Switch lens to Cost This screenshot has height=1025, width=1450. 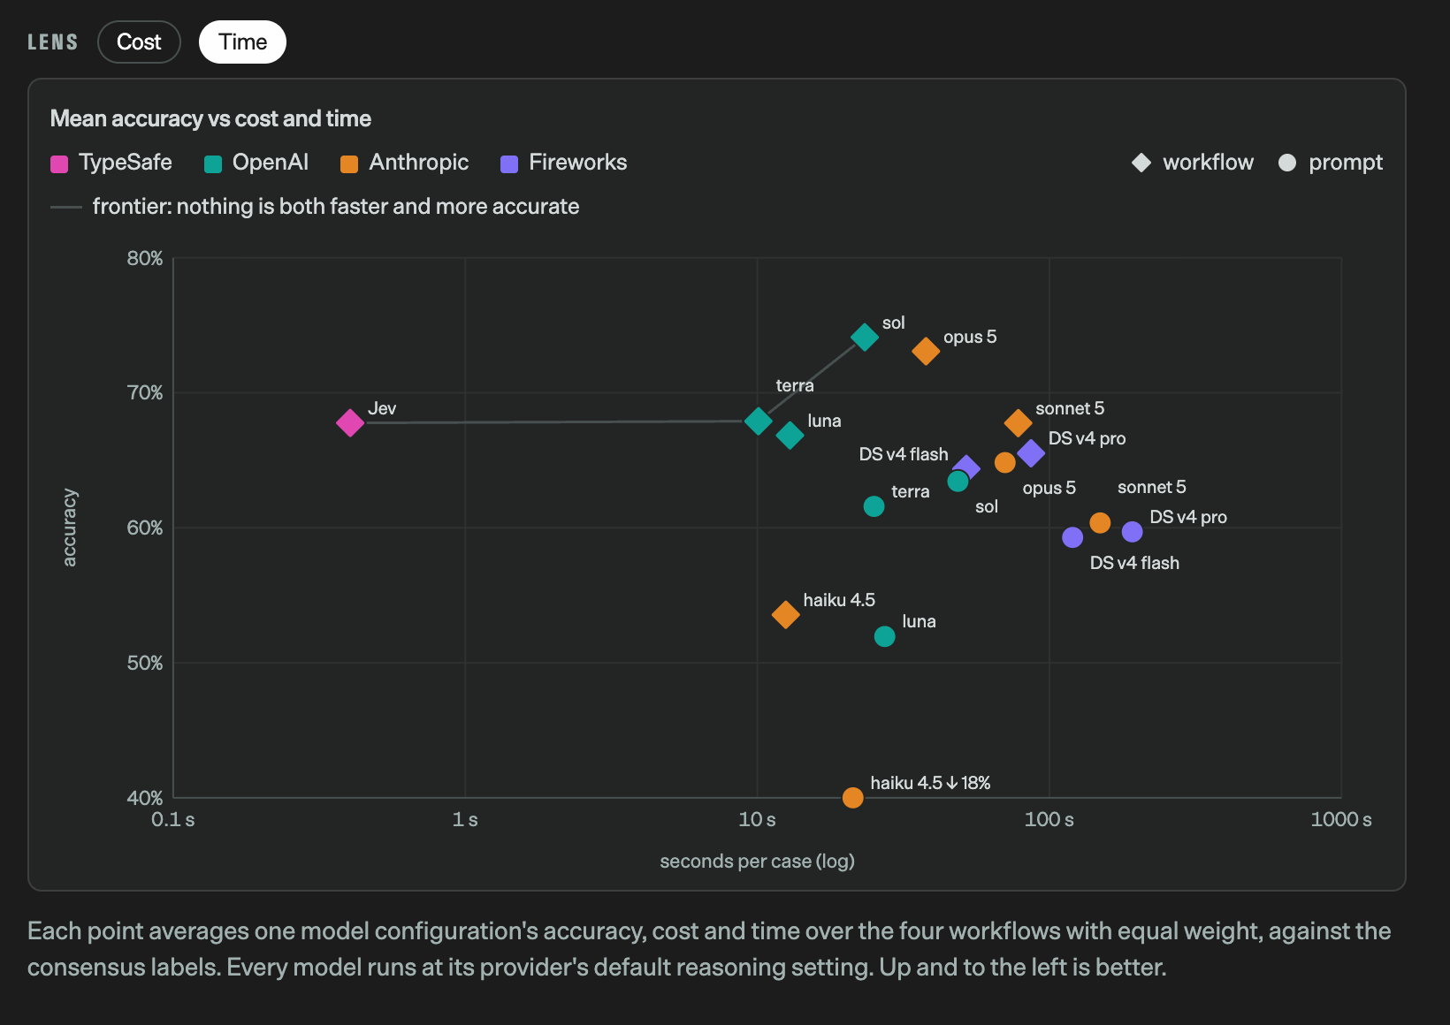[x=139, y=42]
